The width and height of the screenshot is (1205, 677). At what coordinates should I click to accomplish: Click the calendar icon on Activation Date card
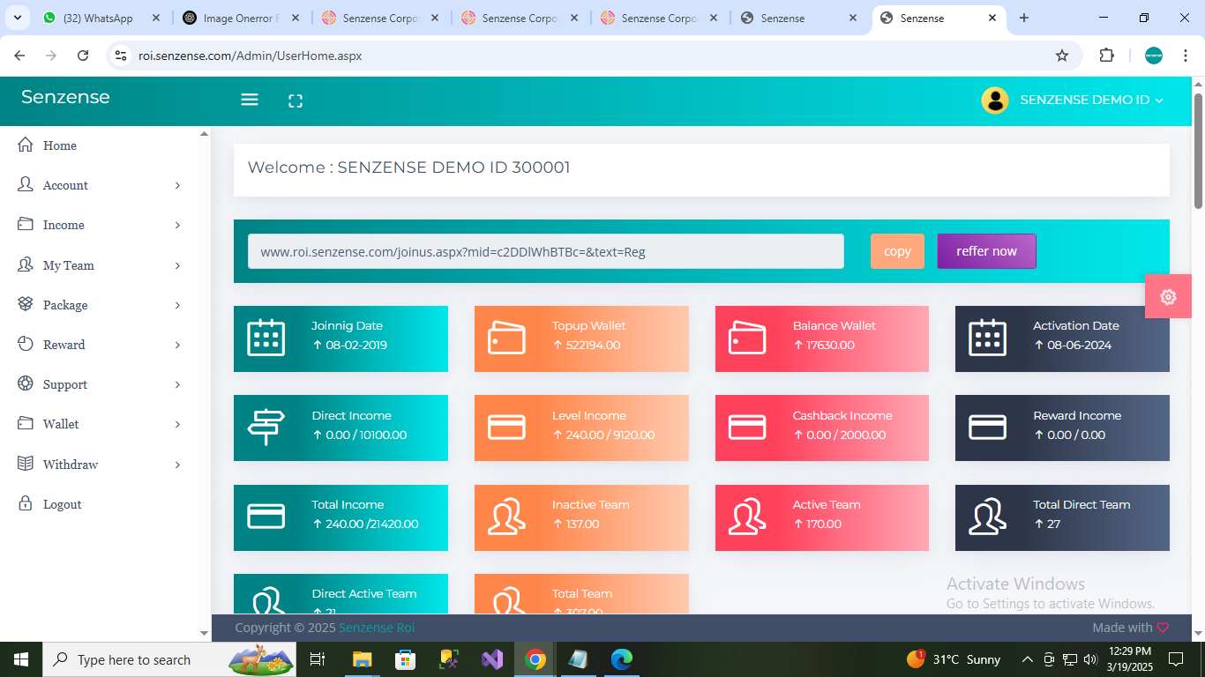point(987,338)
